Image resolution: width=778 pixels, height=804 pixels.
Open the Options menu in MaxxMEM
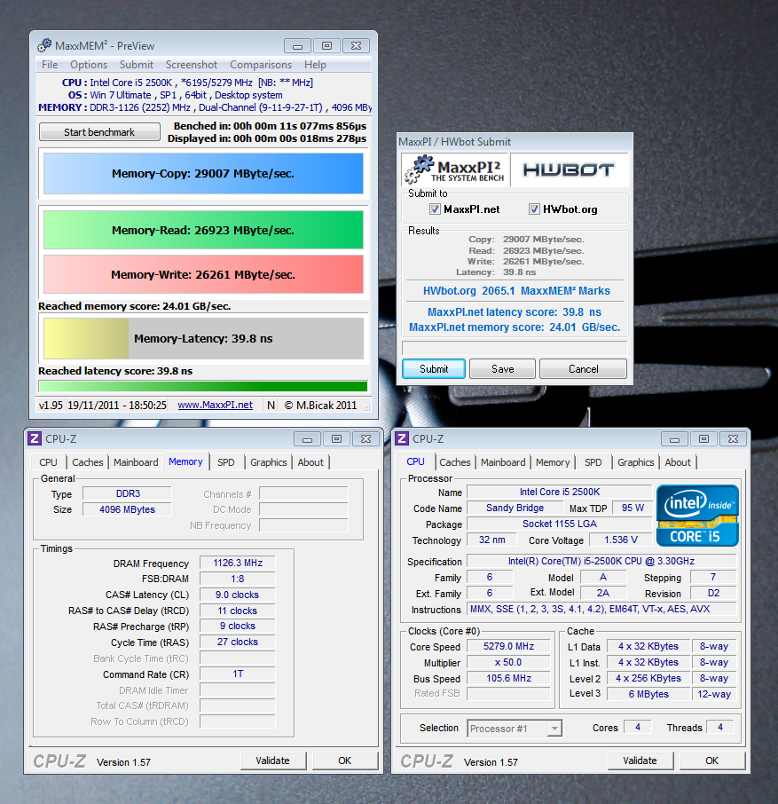coord(89,65)
